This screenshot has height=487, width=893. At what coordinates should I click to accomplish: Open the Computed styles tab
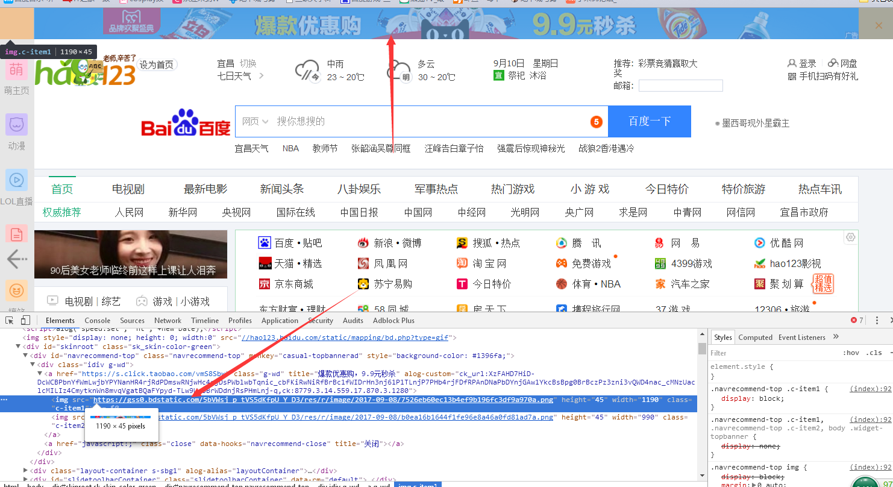(x=755, y=338)
